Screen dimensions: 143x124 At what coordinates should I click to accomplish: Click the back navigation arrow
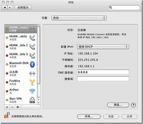(5, 7)
